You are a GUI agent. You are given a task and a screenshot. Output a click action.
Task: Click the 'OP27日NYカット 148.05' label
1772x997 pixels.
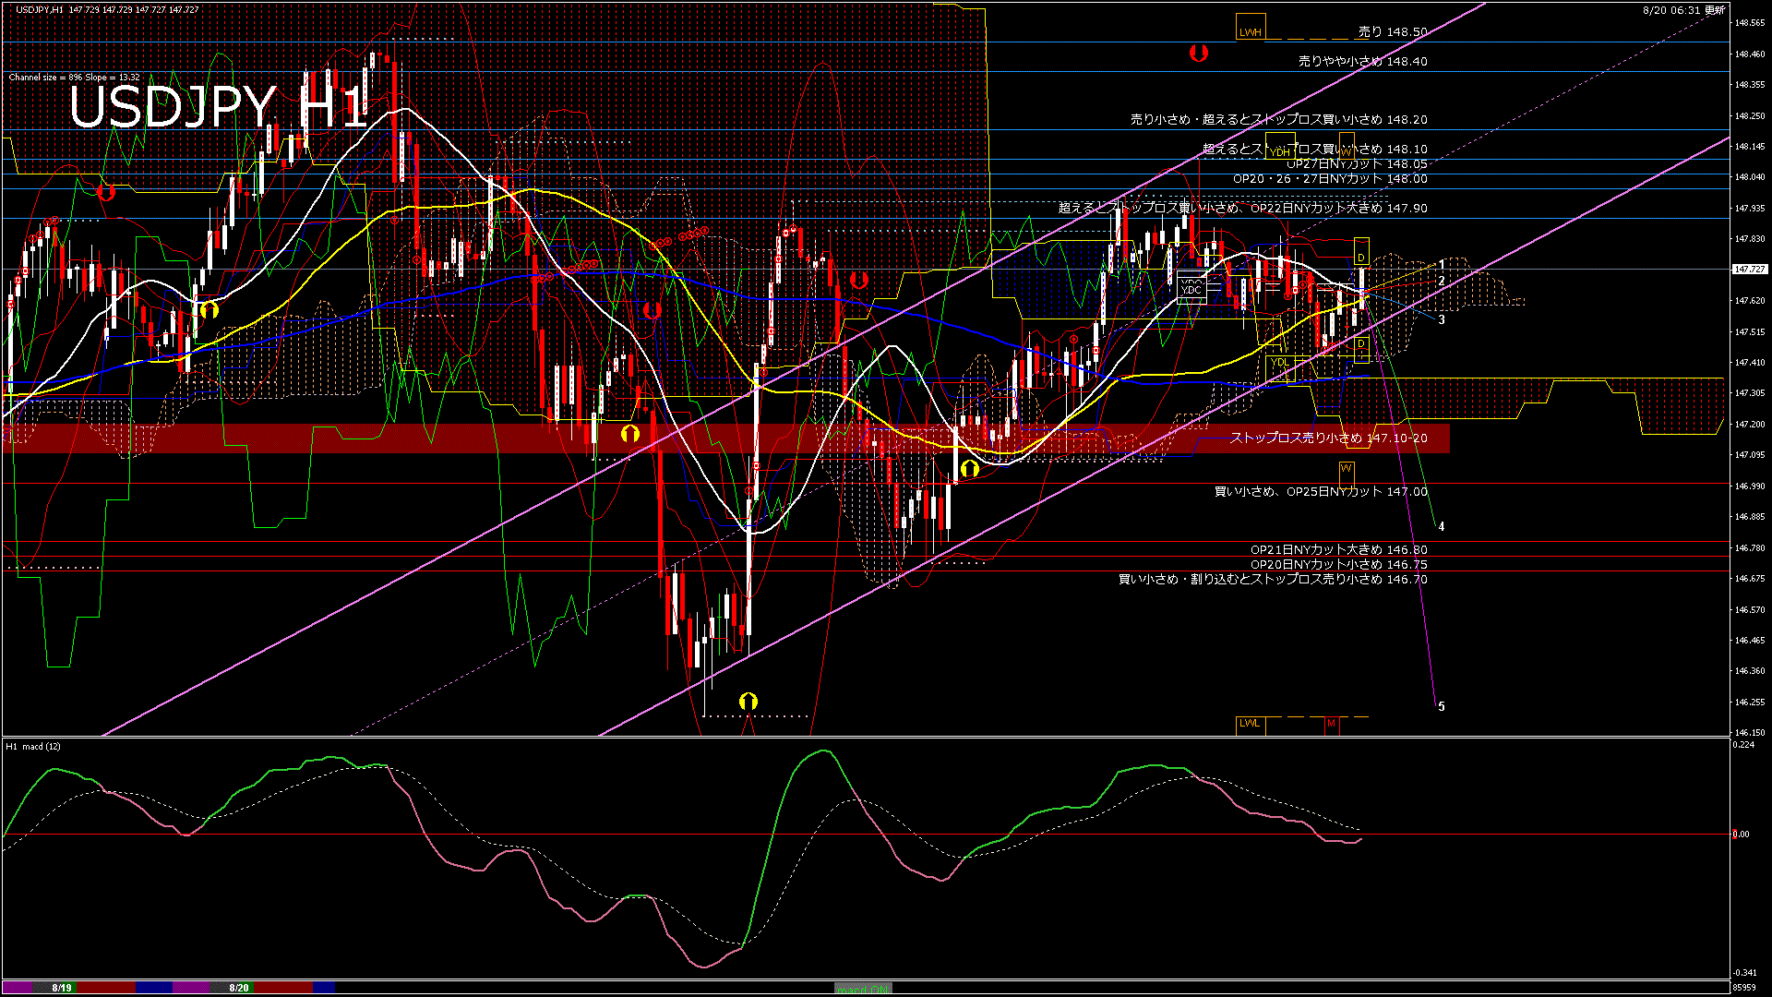1358,163
